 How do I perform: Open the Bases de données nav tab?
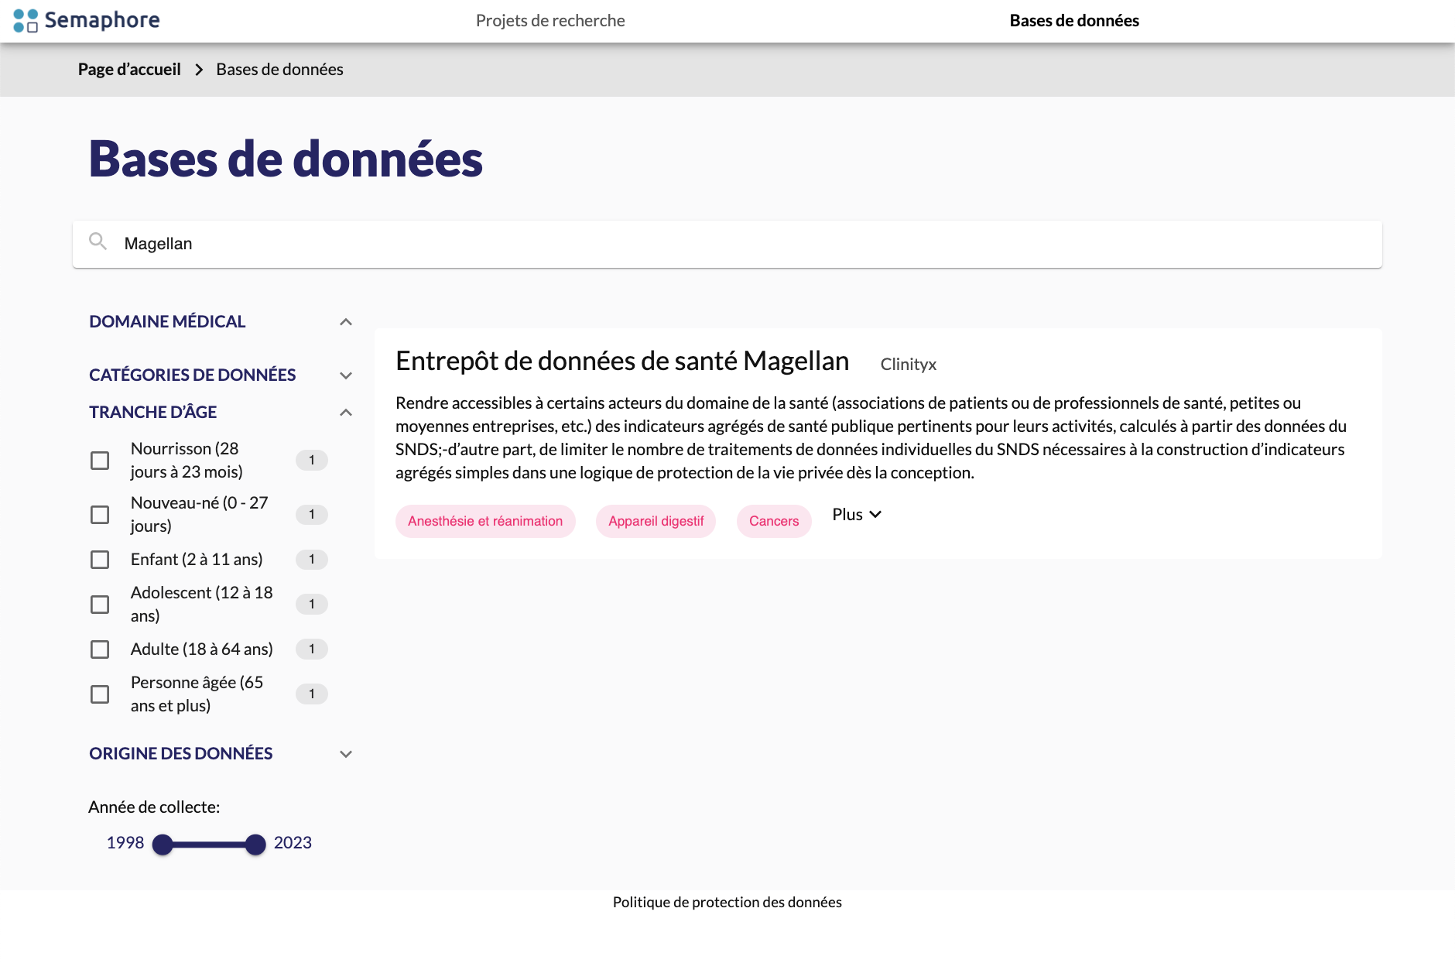tap(1074, 21)
